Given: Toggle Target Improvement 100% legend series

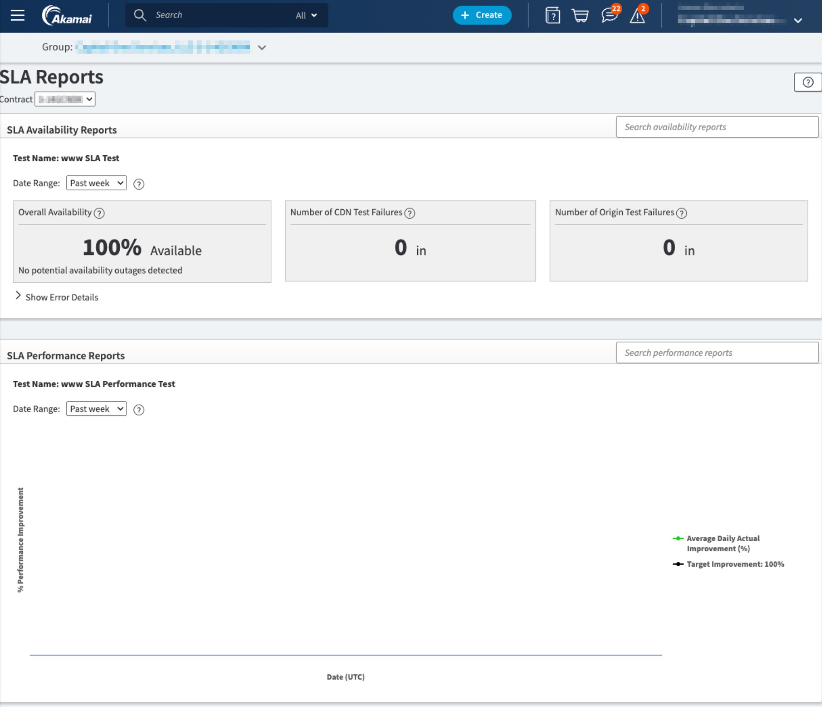Looking at the screenshot, I should pyautogui.click(x=735, y=564).
